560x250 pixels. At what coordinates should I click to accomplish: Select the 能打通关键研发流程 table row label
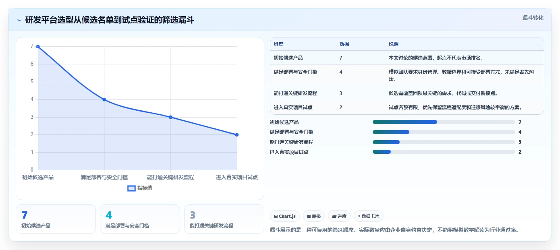[295, 93]
